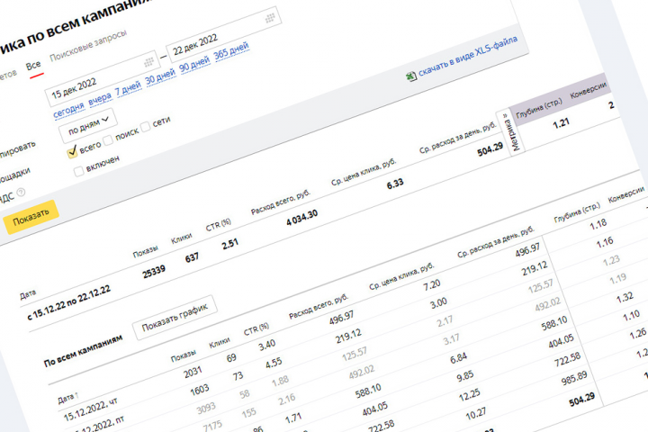Click the impressions cell '1603'
648x432 pixels.
pos(200,391)
